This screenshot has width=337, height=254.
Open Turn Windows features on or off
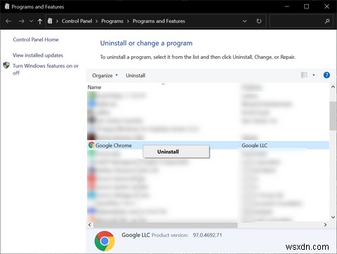click(x=46, y=69)
